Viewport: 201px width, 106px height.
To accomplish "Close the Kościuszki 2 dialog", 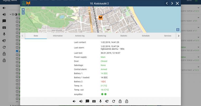I will click(x=177, y=3).
